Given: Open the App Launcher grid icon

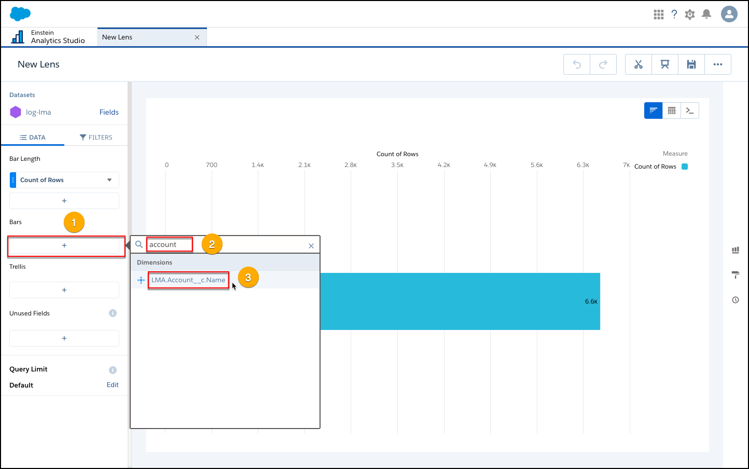Looking at the screenshot, I should pyautogui.click(x=659, y=15).
